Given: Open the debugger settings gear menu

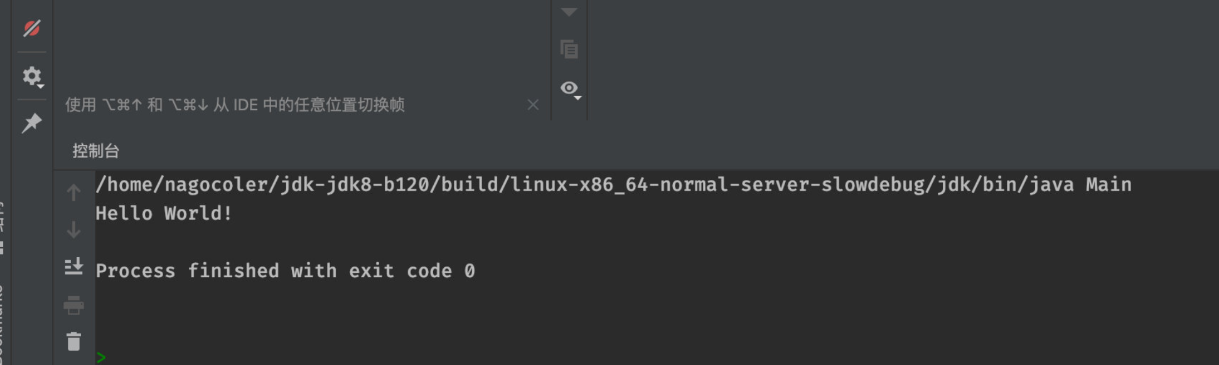Looking at the screenshot, I should click(32, 77).
